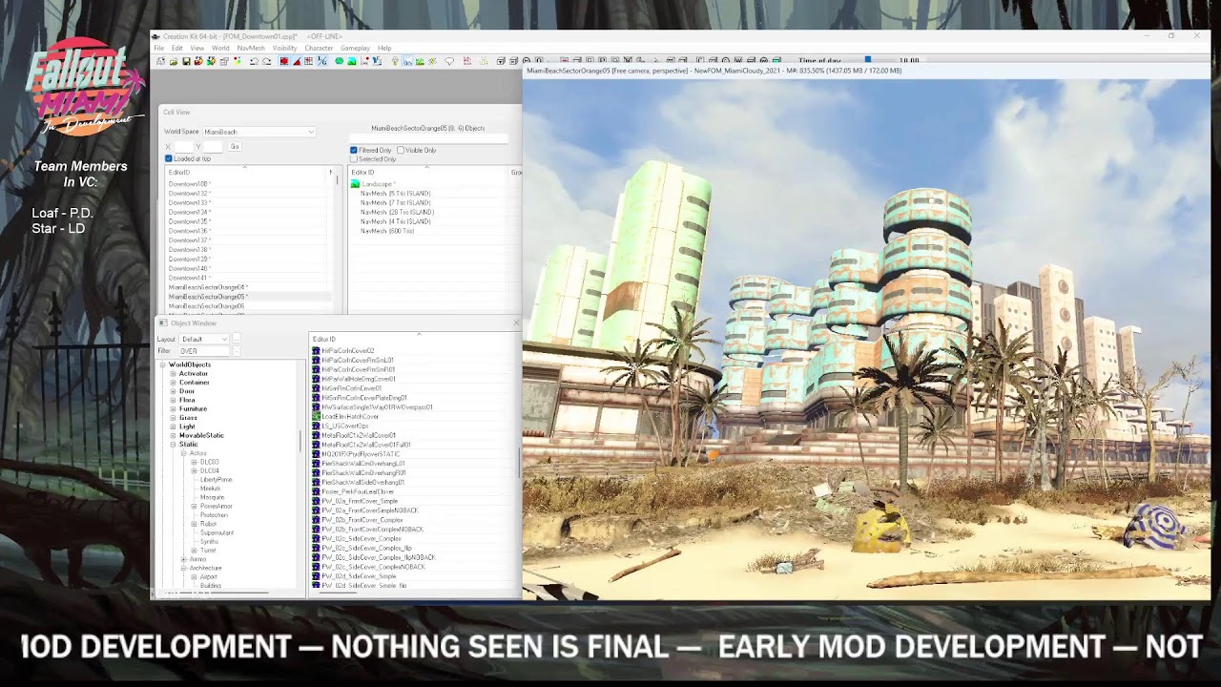
Task: Click the first toolbar icon before Open
Action: pyautogui.click(x=161, y=61)
